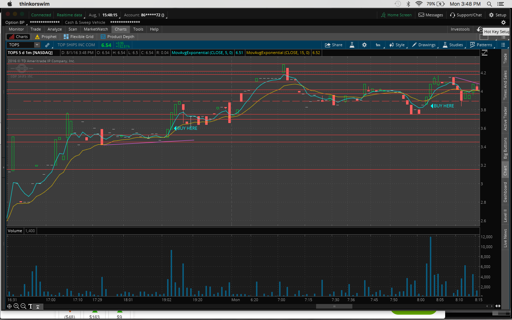Open the TOPS symbol dropdown arrow
512x320 pixels.
37,45
